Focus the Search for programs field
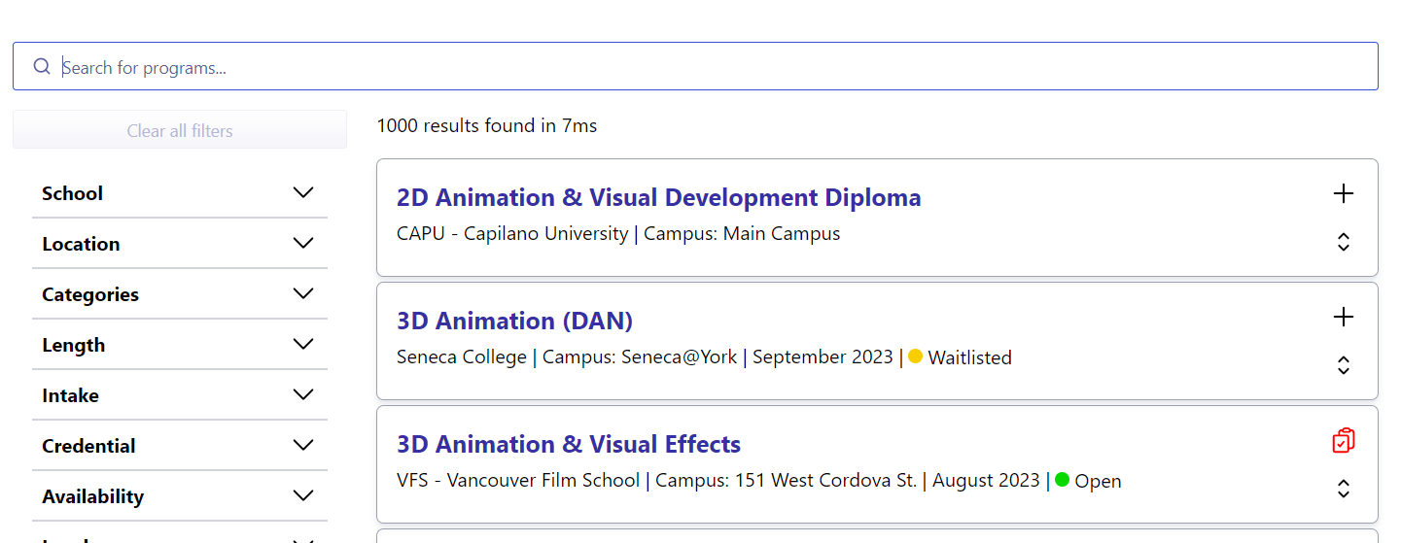The height and width of the screenshot is (543, 1401). tap(695, 66)
